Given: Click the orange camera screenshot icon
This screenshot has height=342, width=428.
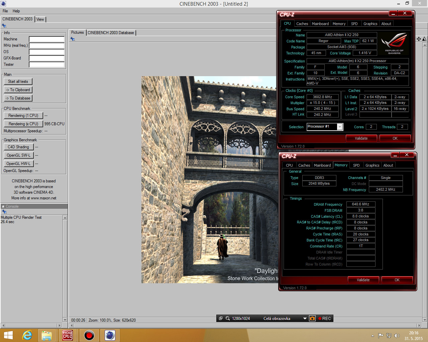Looking at the screenshot, I should pos(312,318).
